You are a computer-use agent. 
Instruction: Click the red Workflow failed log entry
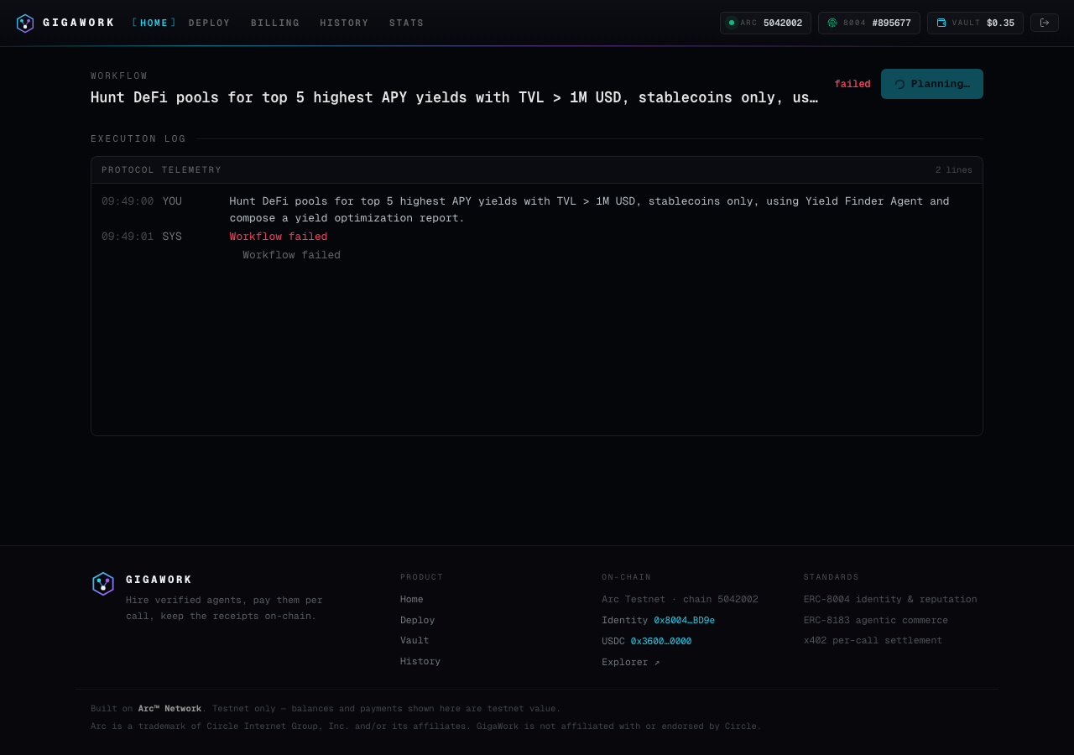(x=279, y=237)
